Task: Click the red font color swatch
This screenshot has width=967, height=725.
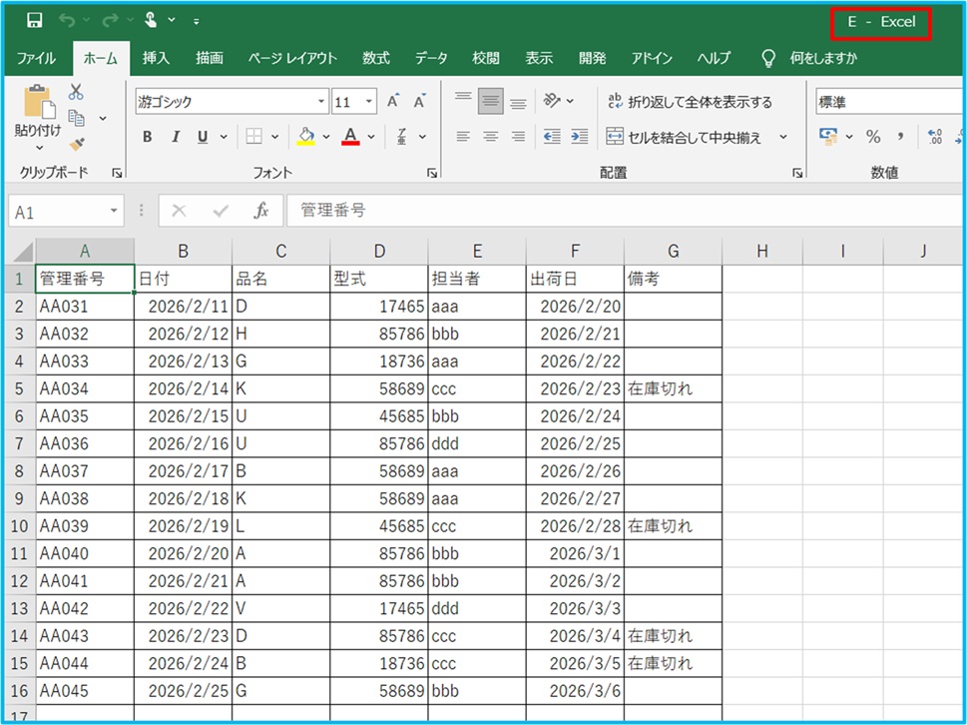Action: coord(350,137)
